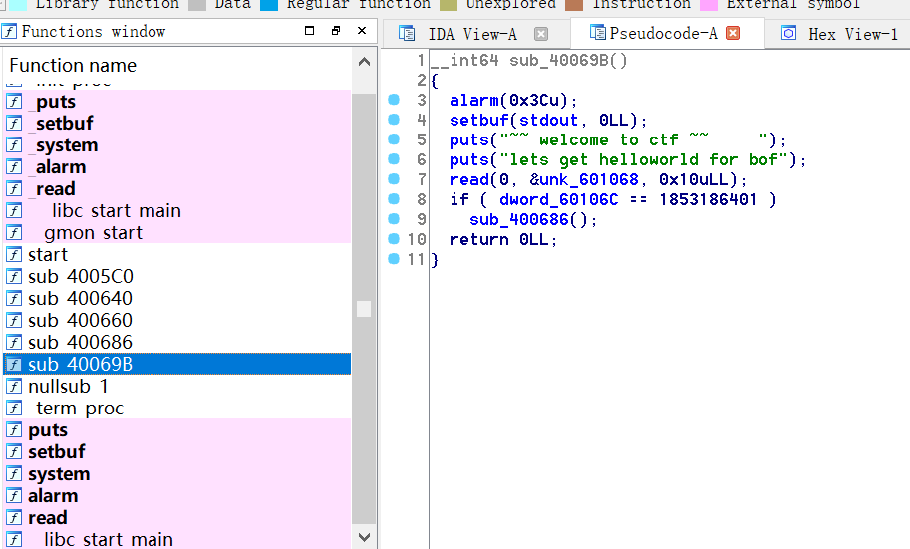Click unk_601068 reference in read call
Viewport: 910px width, 549px height.
pos(588,180)
